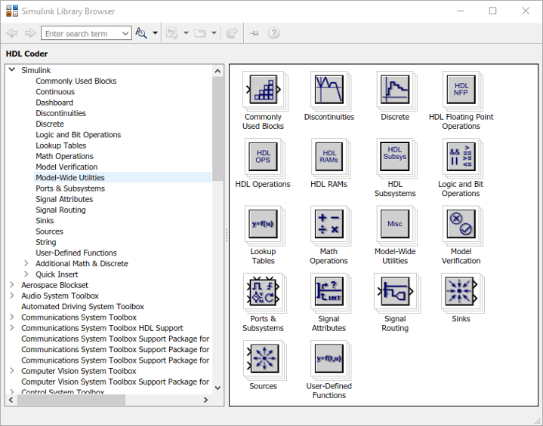Select Signal Attributes in the library tree

click(64, 199)
